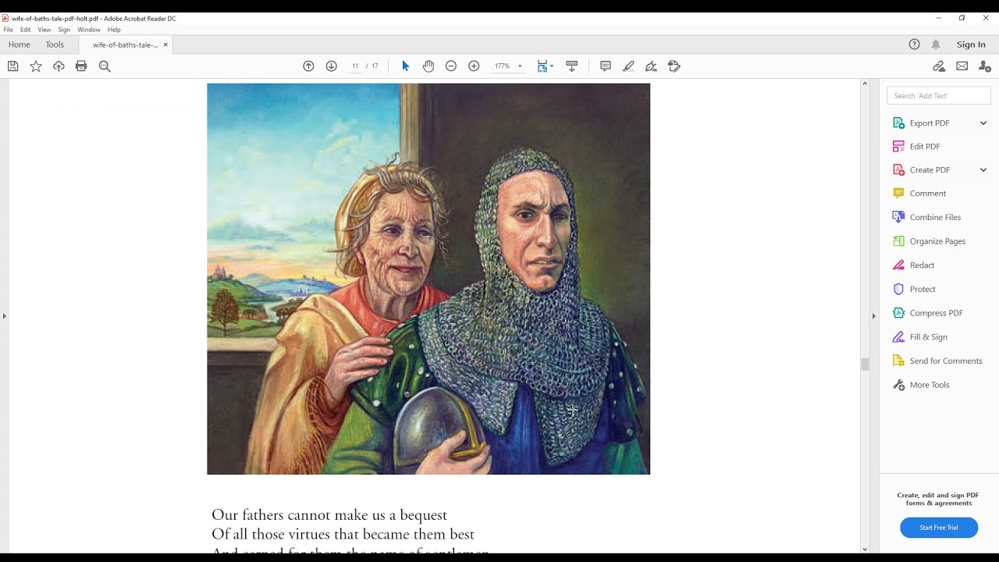Click the scrollbar's scroll-up arrow
Screen dimensions: 999x562
tap(865, 84)
